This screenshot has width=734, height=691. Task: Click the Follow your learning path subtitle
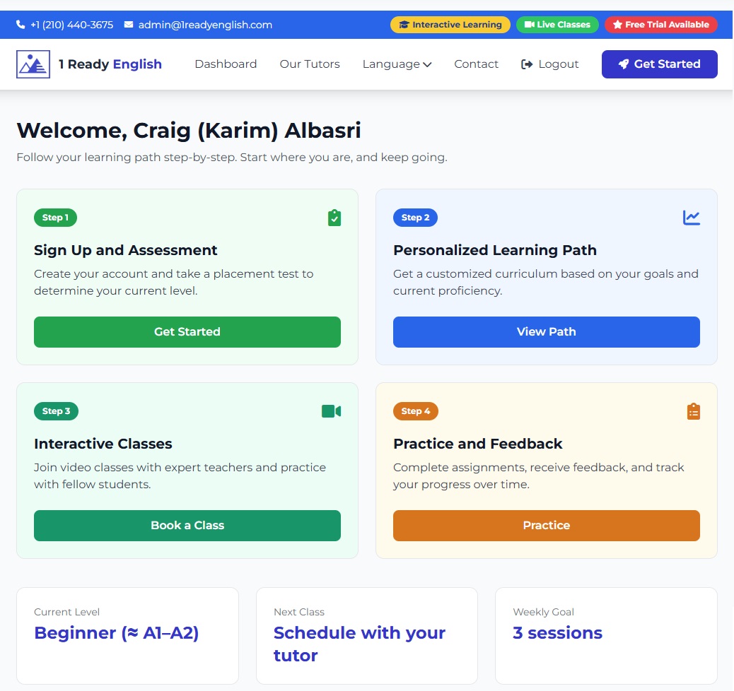pyautogui.click(x=232, y=157)
